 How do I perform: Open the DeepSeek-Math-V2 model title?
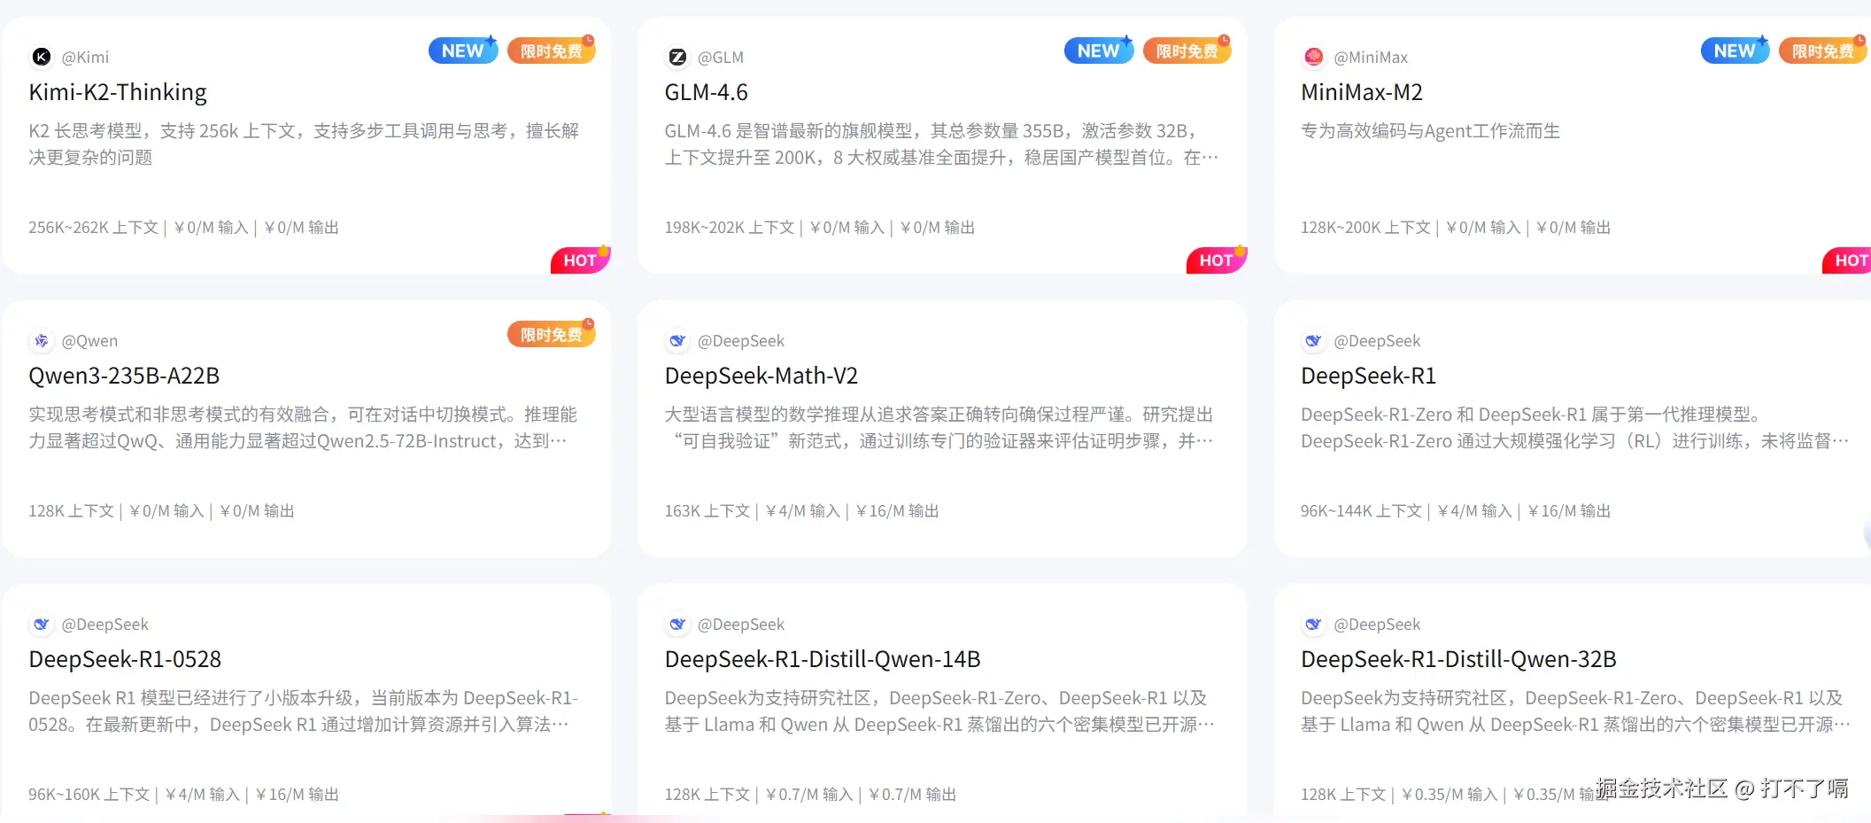762,376
